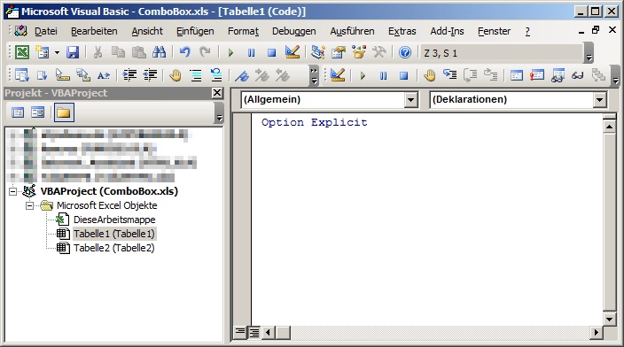The width and height of the screenshot is (624, 347).
Task: Outdent the selected code
Action: click(150, 75)
